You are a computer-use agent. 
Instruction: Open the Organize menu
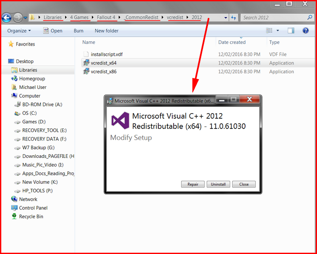point(19,31)
